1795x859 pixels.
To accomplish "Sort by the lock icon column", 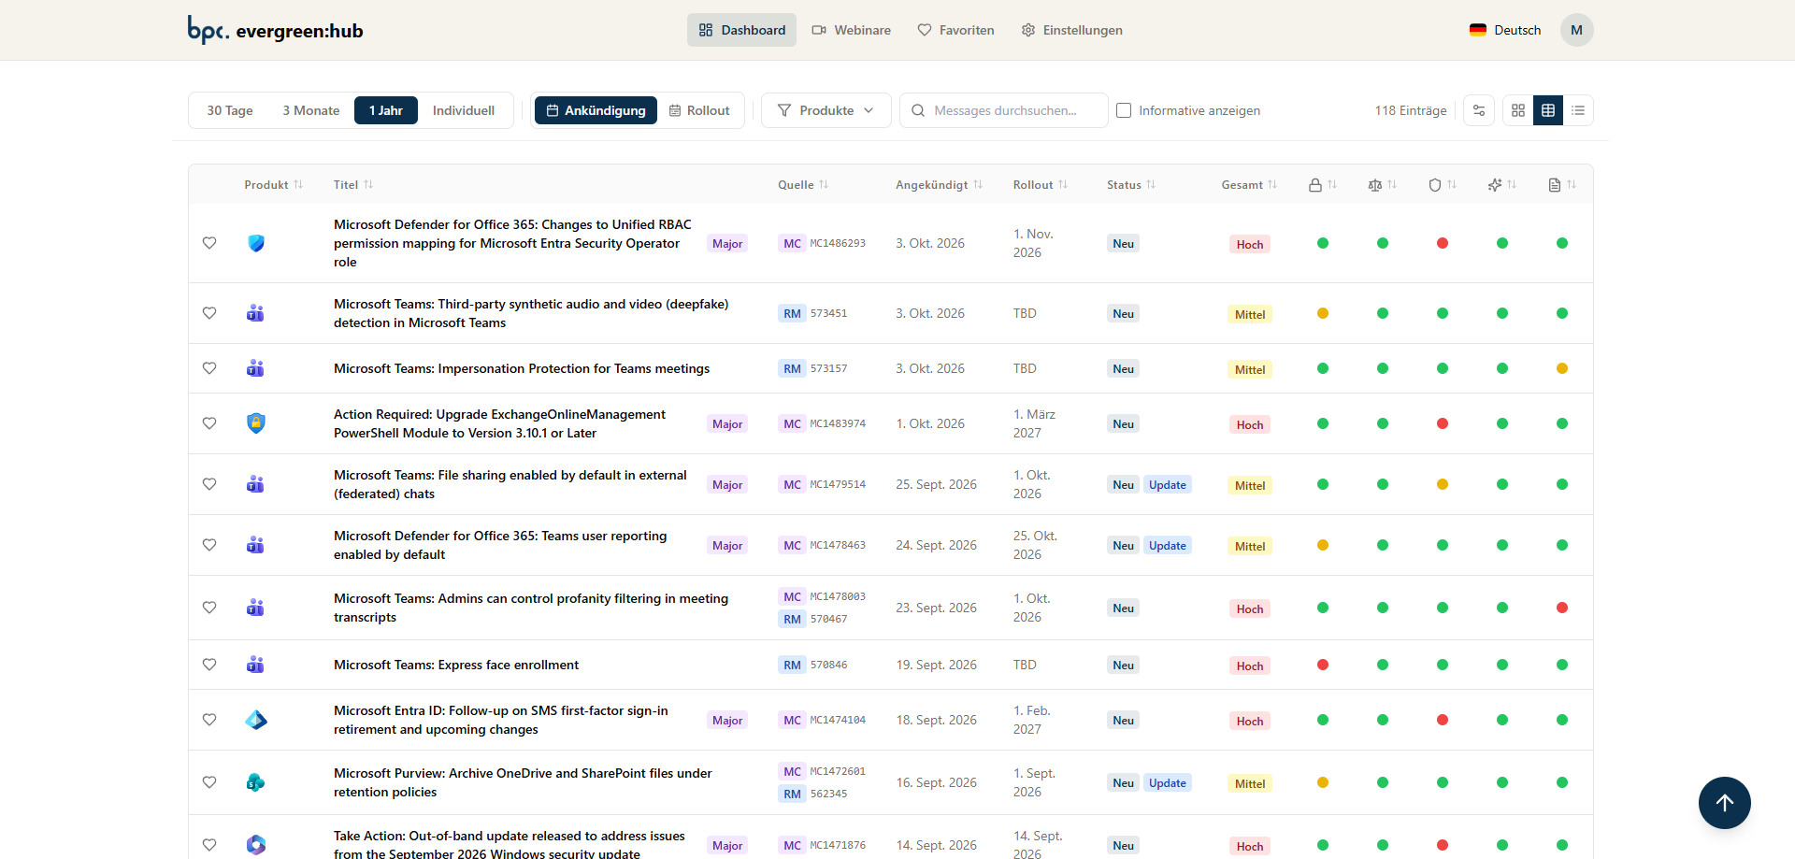I will tap(1323, 185).
